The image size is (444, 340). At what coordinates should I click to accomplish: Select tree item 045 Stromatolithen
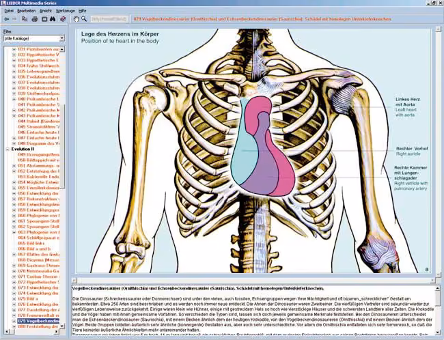pos(38,126)
